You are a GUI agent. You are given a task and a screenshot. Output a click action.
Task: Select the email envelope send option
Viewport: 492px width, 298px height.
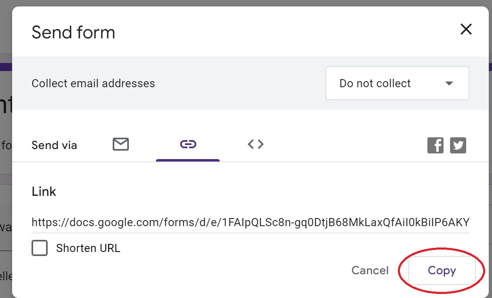[120, 144]
